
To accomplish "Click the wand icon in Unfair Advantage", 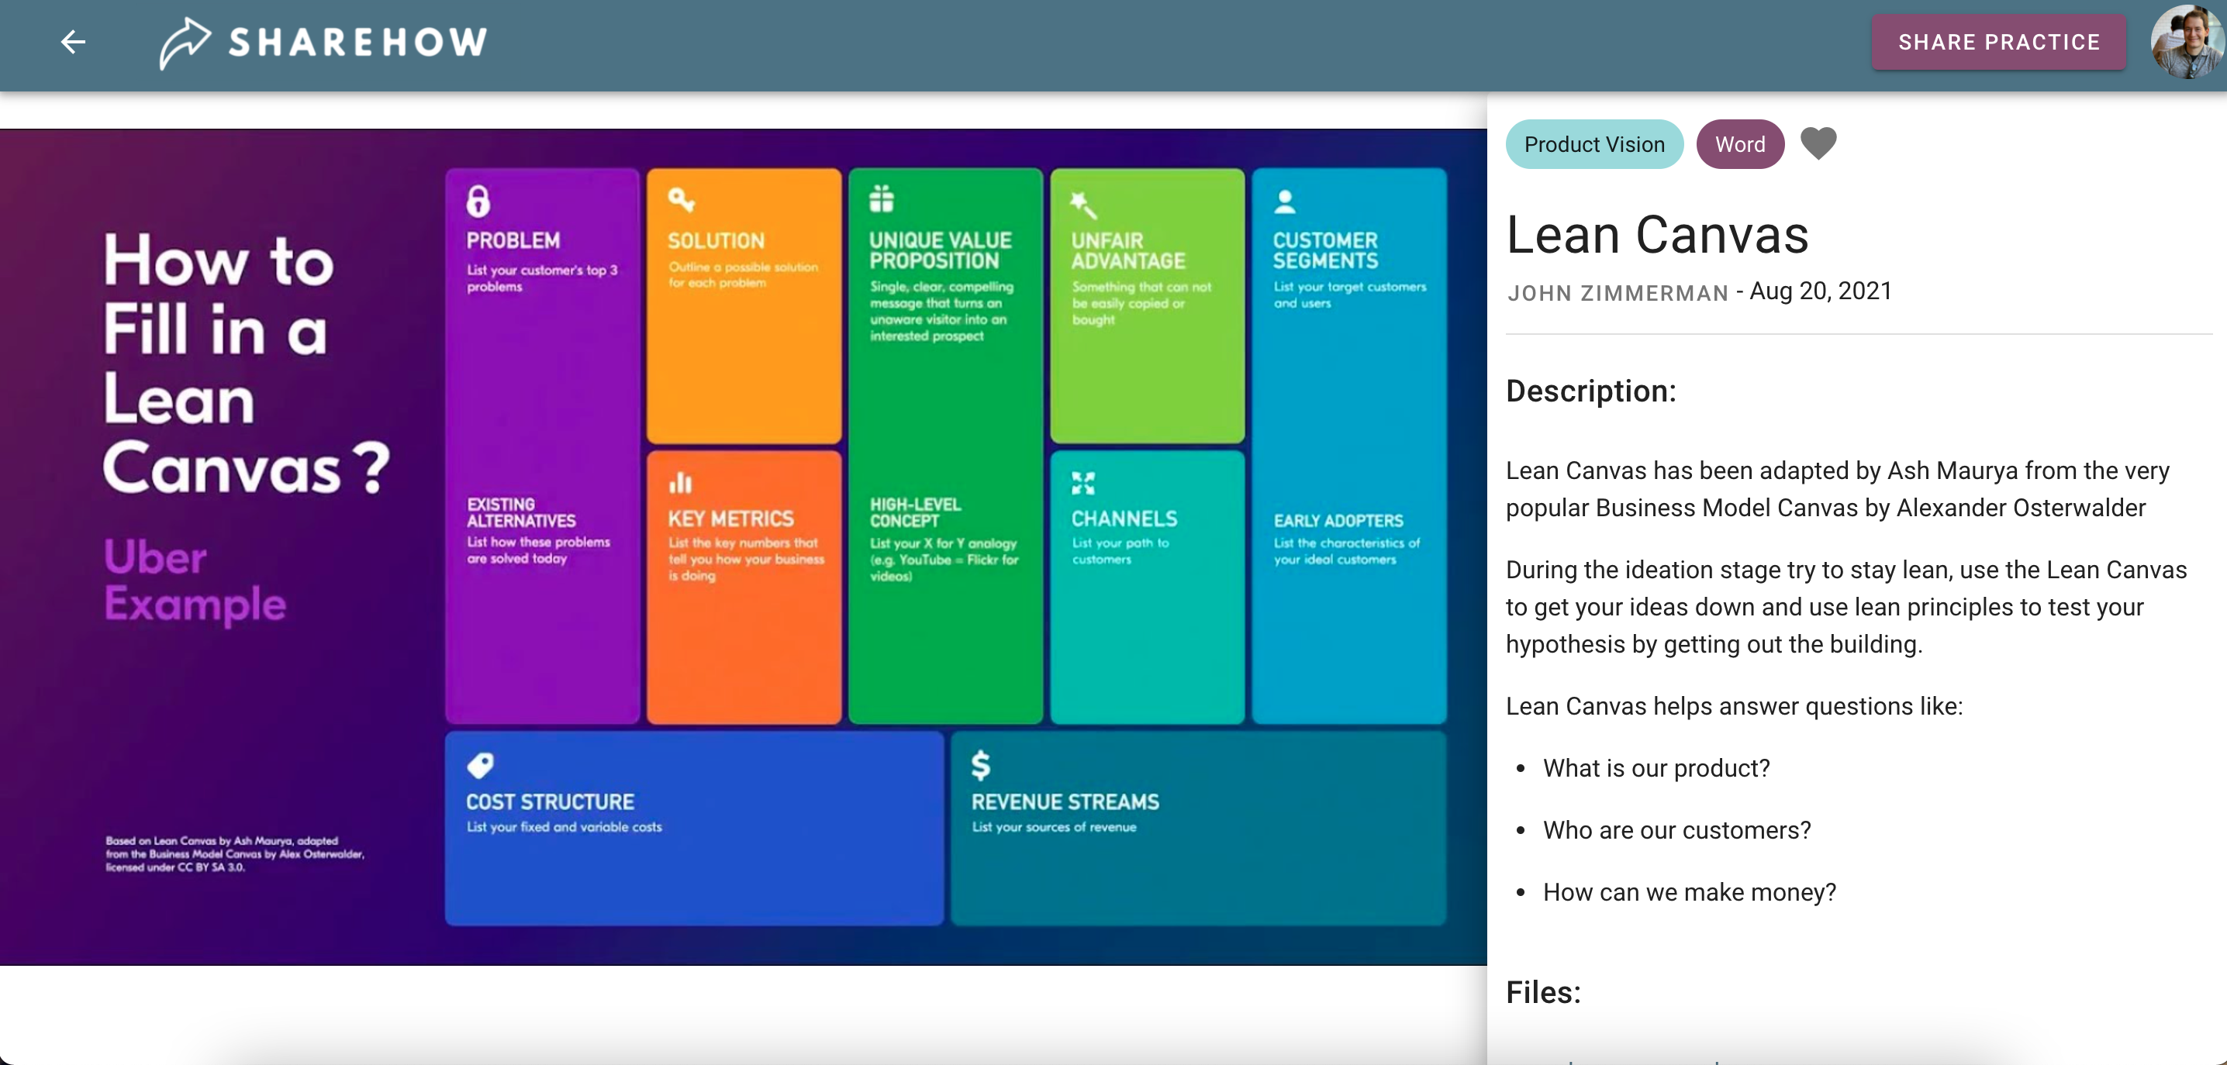I will tap(1082, 204).
